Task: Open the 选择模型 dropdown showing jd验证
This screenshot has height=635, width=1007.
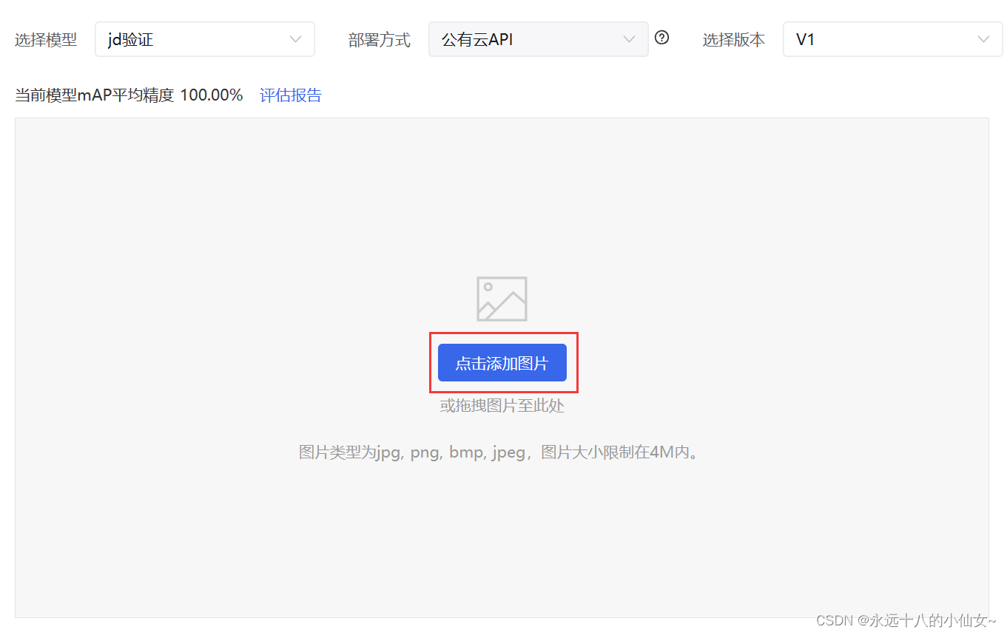Action: (x=205, y=39)
